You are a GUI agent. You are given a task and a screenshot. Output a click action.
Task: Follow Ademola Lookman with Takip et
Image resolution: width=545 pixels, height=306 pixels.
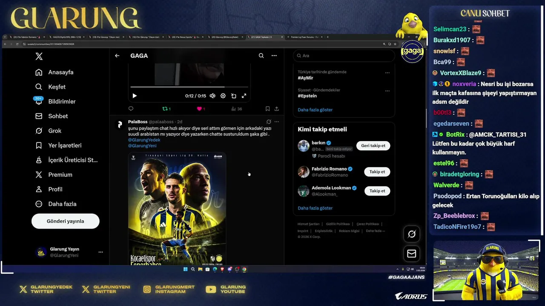(377, 191)
